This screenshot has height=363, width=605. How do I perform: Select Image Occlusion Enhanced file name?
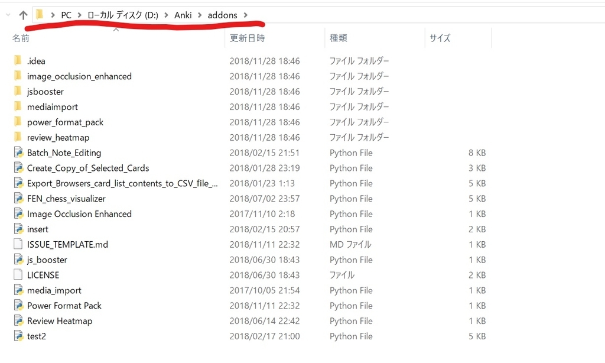click(79, 214)
